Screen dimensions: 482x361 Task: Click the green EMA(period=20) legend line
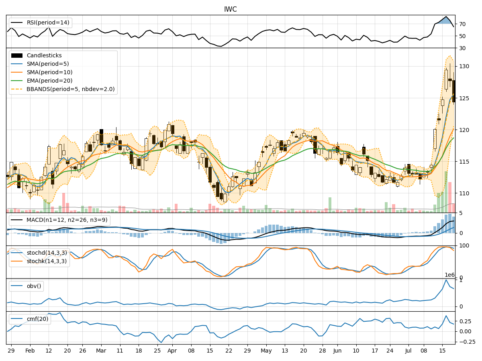[17, 81]
